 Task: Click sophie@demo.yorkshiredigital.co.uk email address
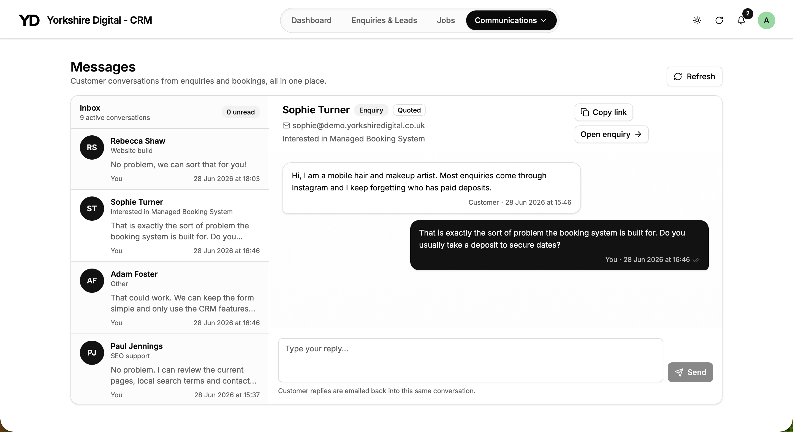[x=358, y=125]
